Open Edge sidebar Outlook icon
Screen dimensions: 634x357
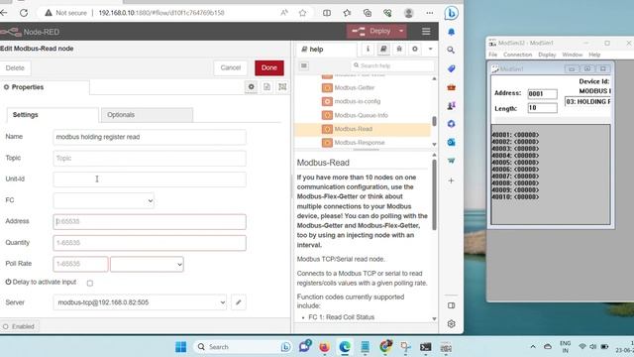pos(452,143)
